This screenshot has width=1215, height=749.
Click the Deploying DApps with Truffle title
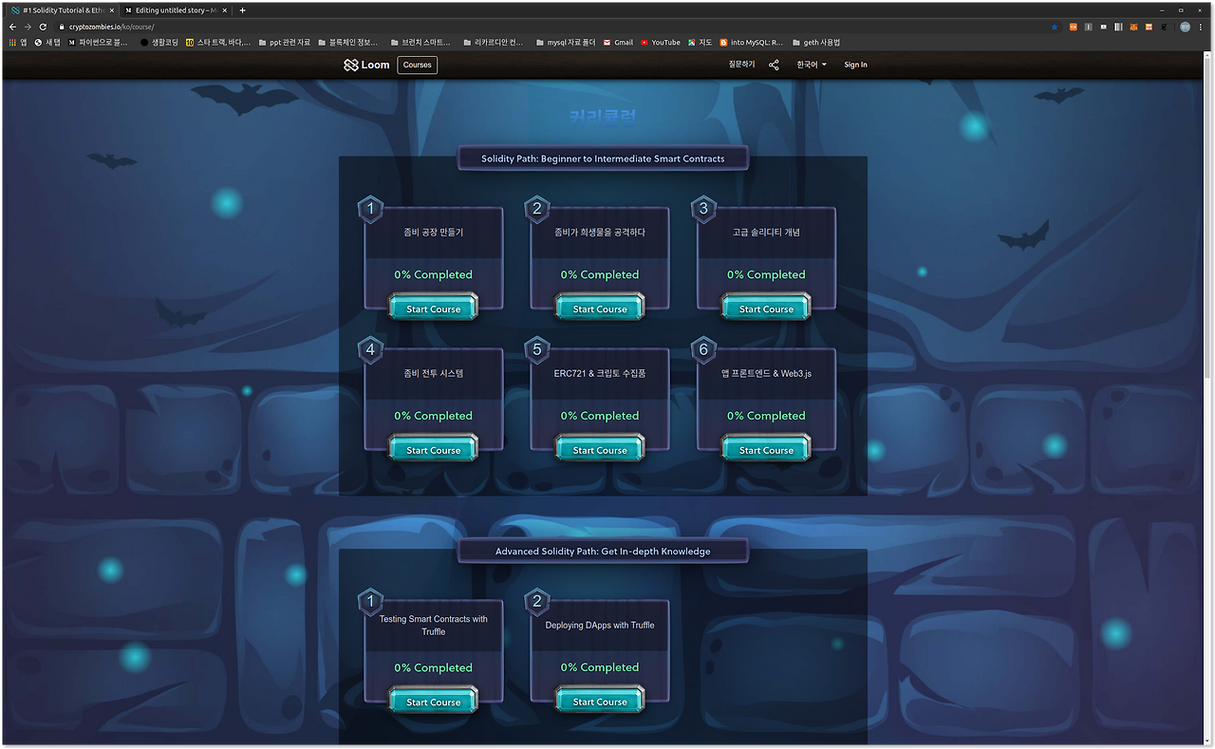[600, 625]
